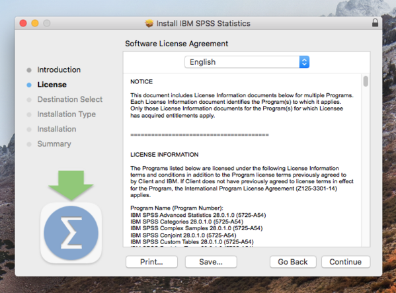Viewport: 396px width, 293px height.
Task: Click the 'IBM SPSS Advanced Statistics 28.0.1.0' line
Action: (198, 215)
